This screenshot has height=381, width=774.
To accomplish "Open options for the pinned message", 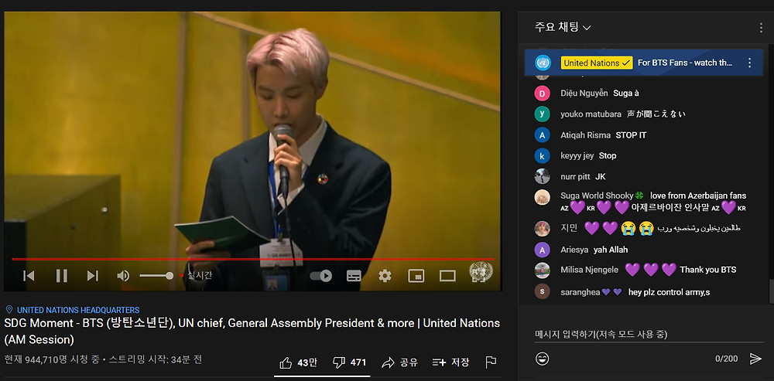I will 749,63.
